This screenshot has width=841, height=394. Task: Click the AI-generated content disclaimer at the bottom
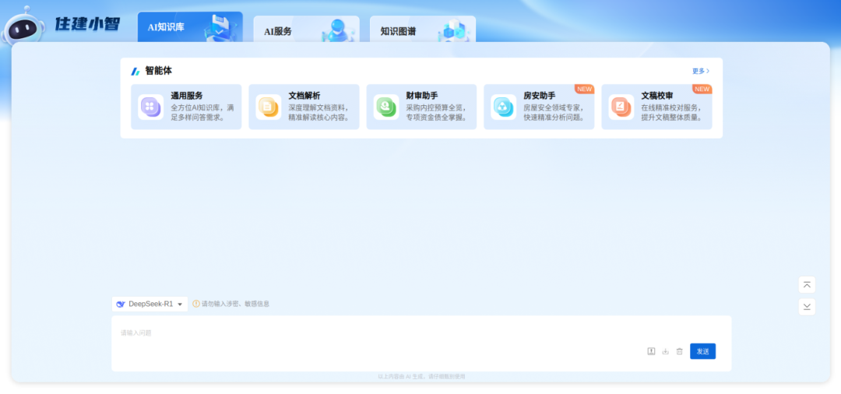tap(421, 377)
